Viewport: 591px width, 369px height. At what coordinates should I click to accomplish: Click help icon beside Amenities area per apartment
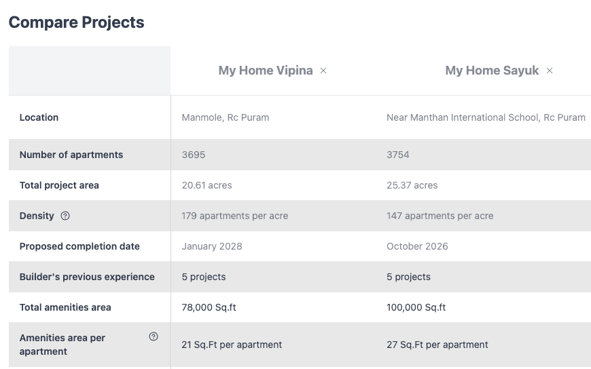pos(154,336)
